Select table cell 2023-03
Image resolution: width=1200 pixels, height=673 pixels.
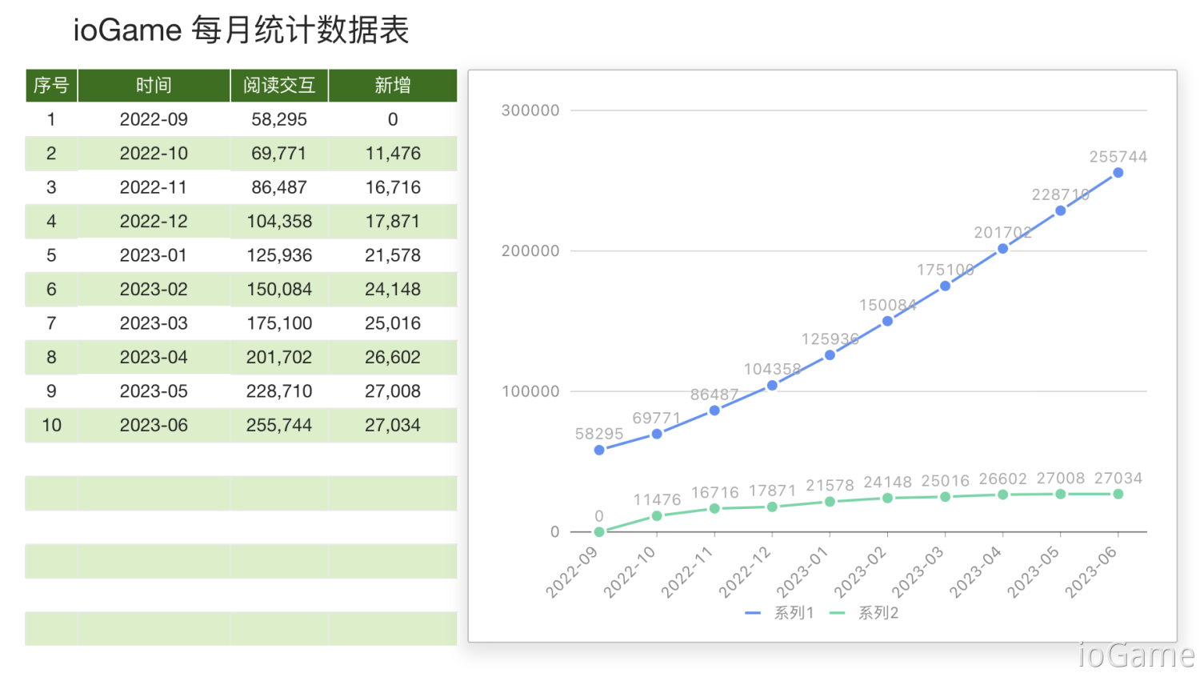tap(154, 323)
